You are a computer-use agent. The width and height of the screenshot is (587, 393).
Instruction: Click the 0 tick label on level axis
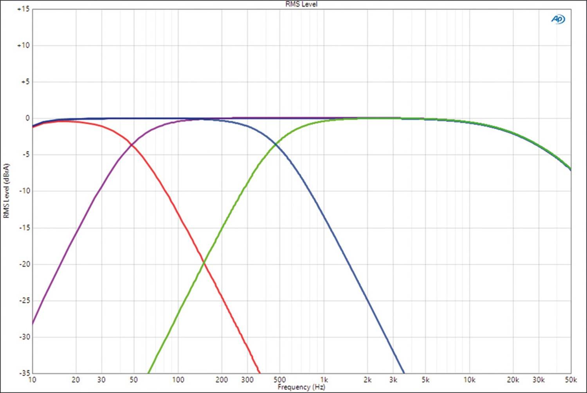tap(27, 118)
